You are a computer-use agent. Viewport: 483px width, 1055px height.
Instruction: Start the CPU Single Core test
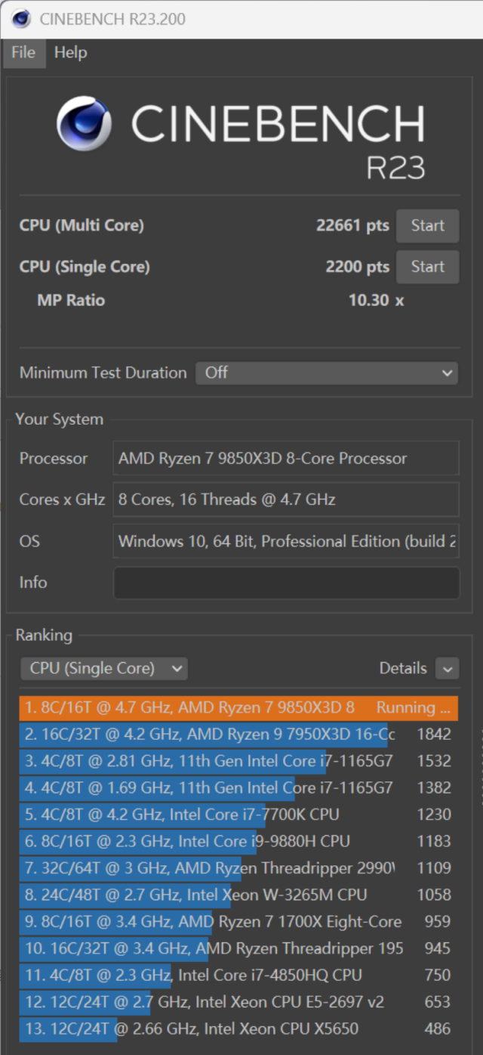pos(428,267)
